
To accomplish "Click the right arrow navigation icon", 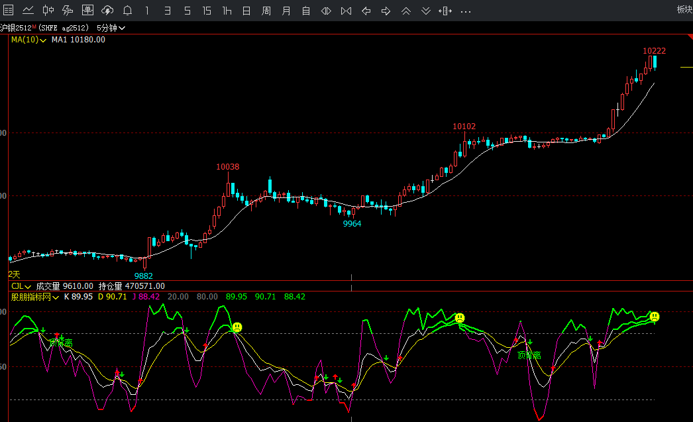I will pyautogui.click(x=386, y=11).
